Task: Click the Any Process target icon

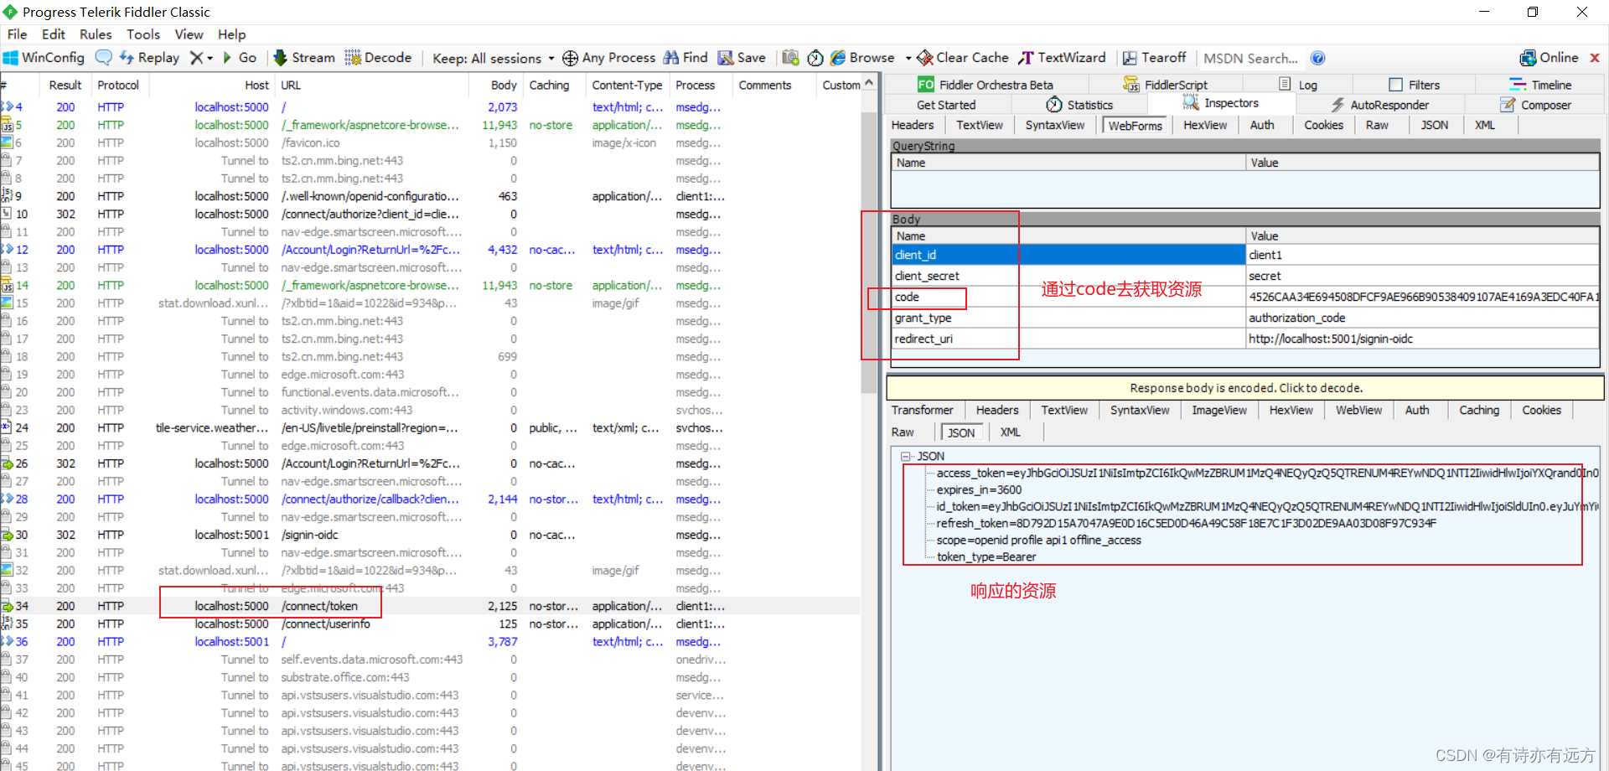Action: click(x=570, y=58)
